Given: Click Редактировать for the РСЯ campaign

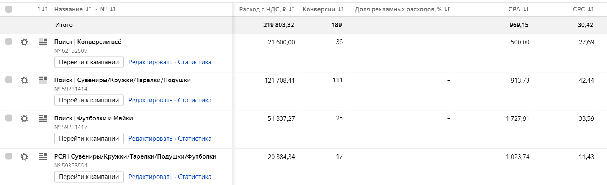Looking at the screenshot, I should pos(150,177).
